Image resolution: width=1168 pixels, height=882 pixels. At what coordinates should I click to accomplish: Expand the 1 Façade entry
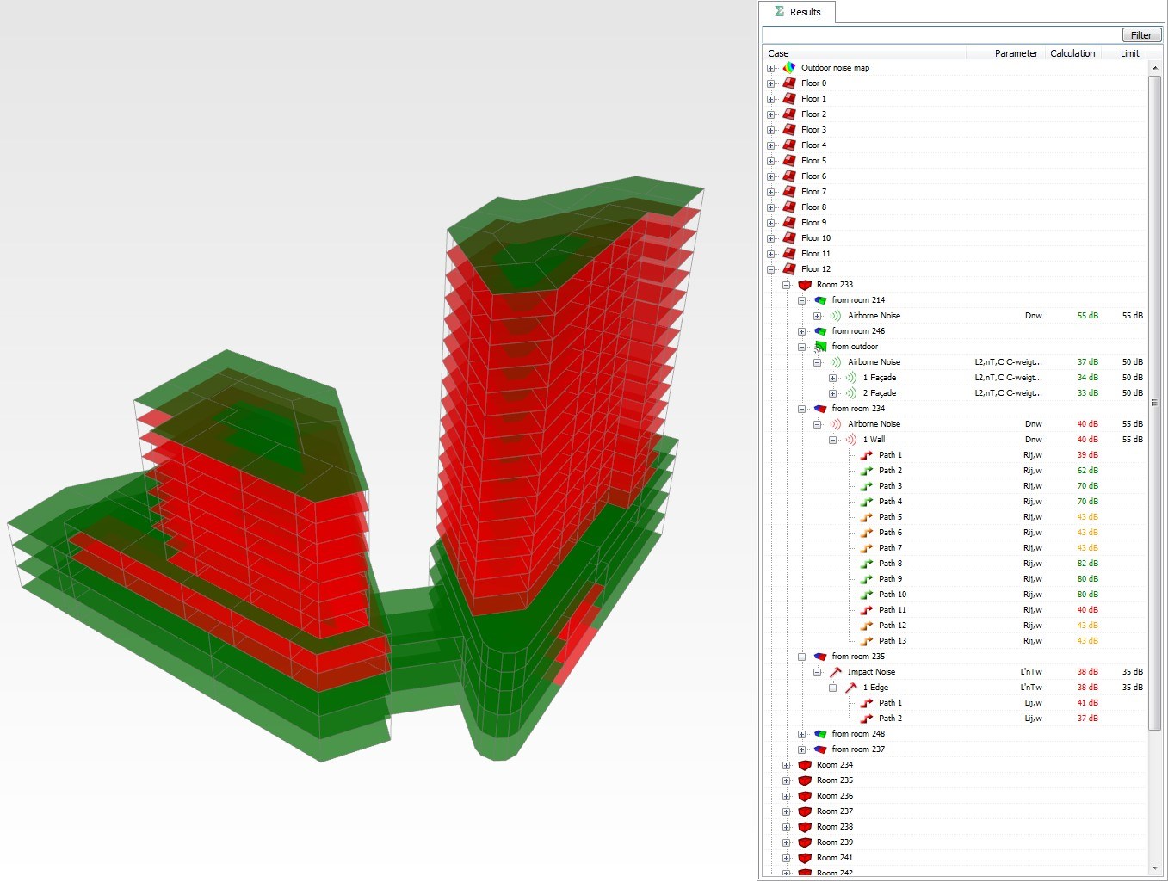(x=833, y=379)
